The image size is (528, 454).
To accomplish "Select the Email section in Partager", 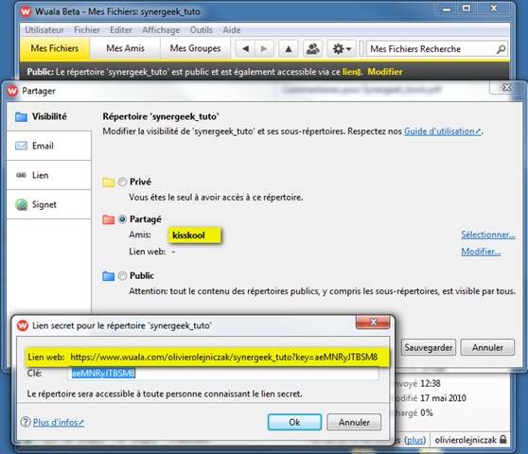I will tap(49, 146).
